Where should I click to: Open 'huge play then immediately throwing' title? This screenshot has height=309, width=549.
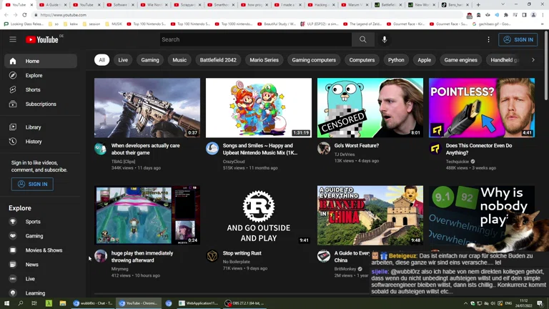(x=142, y=257)
